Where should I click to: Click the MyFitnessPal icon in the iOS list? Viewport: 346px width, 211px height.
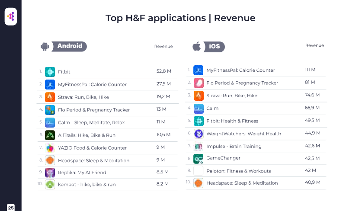pyautogui.click(x=198, y=70)
